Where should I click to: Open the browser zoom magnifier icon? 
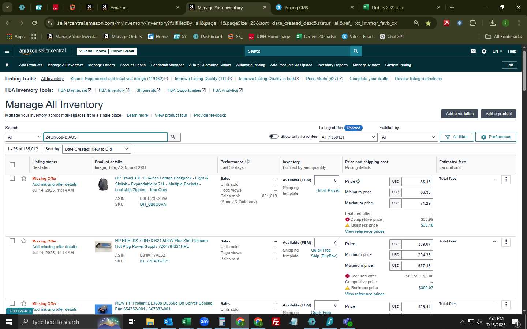(416, 23)
